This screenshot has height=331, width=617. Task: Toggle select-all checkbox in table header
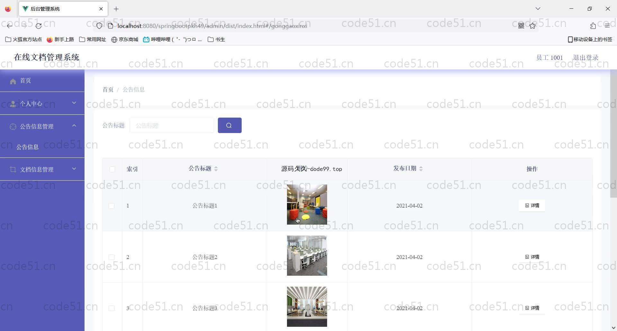click(112, 169)
